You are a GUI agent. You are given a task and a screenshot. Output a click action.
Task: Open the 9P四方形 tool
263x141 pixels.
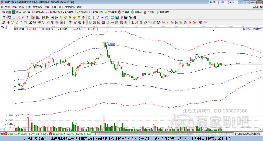(53, 12)
